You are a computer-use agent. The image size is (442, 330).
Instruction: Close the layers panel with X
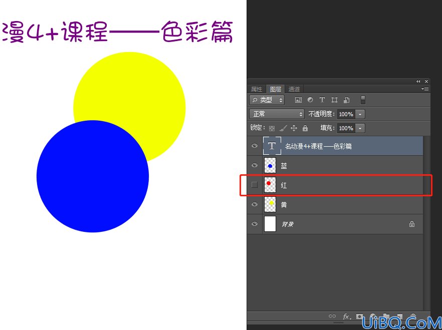point(426,82)
